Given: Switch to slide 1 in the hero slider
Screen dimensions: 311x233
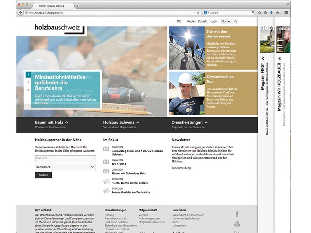Looking at the screenshot, I should (28, 75).
